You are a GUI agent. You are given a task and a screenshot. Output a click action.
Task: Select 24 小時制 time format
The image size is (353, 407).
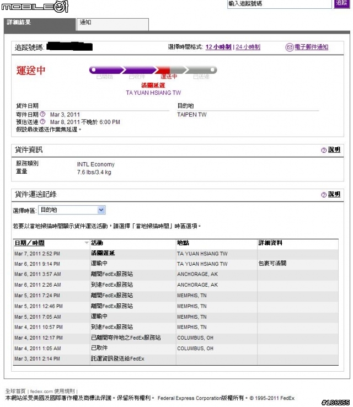click(x=248, y=47)
